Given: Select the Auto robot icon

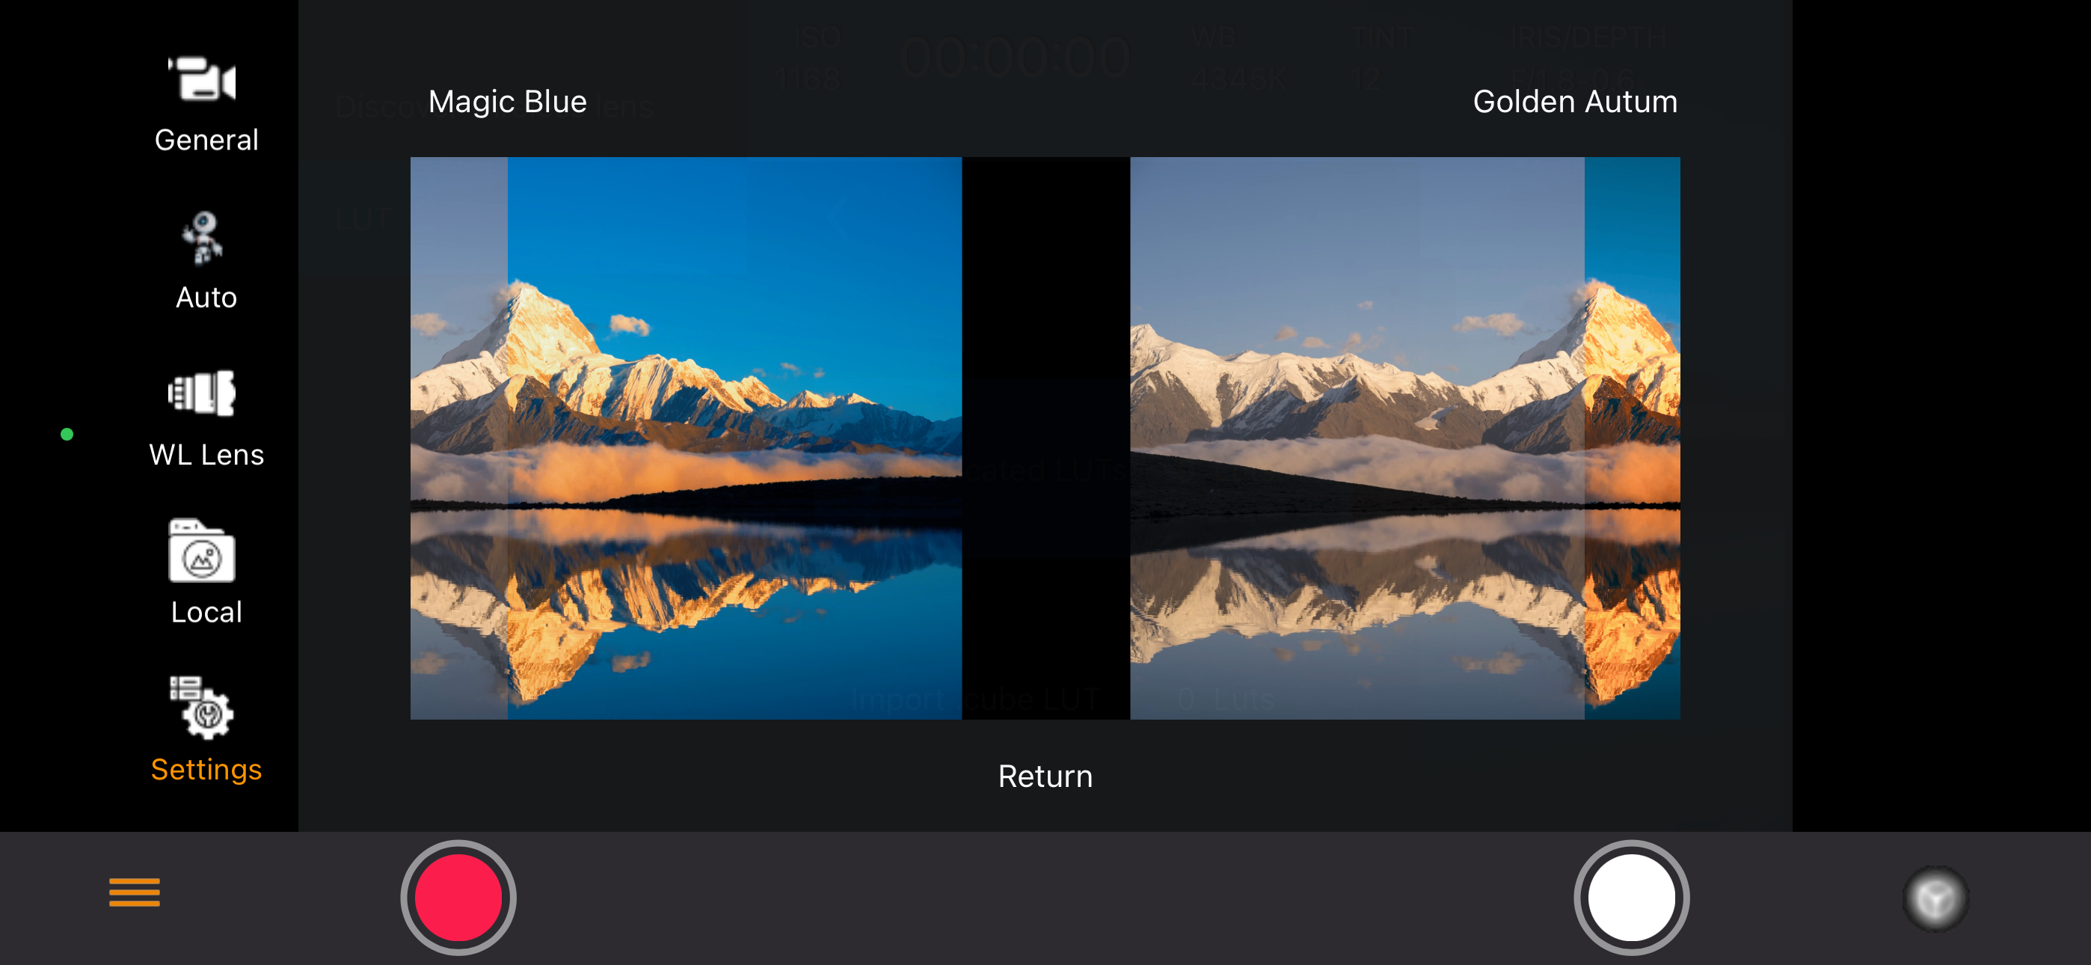Looking at the screenshot, I should (202, 237).
